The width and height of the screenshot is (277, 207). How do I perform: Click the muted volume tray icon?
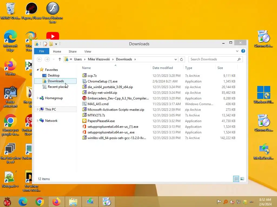tap(232, 202)
